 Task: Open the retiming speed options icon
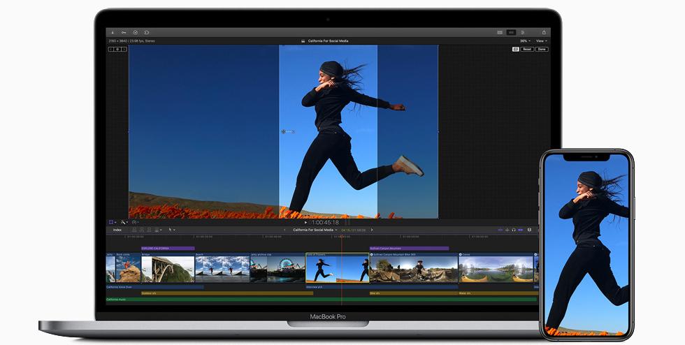(135, 222)
